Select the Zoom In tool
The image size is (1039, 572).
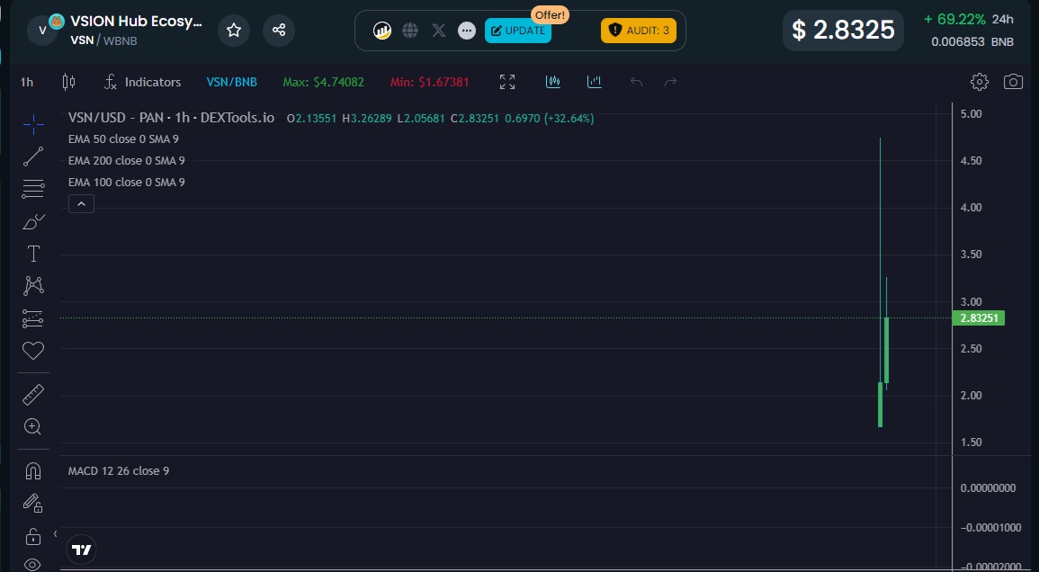pyautogui.click(x=33, y=426)
